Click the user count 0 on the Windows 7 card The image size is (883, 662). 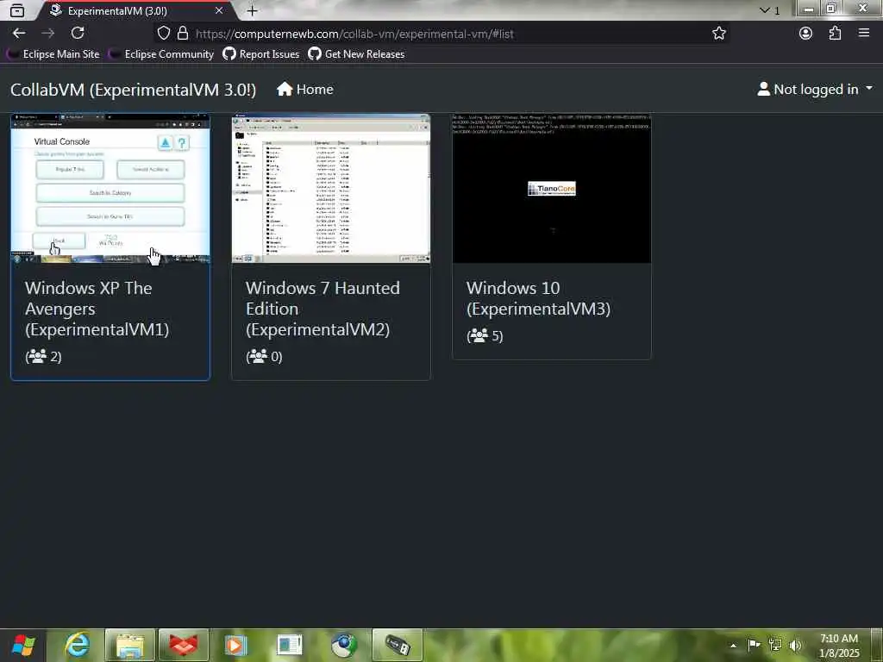click(x=264, y=356)
